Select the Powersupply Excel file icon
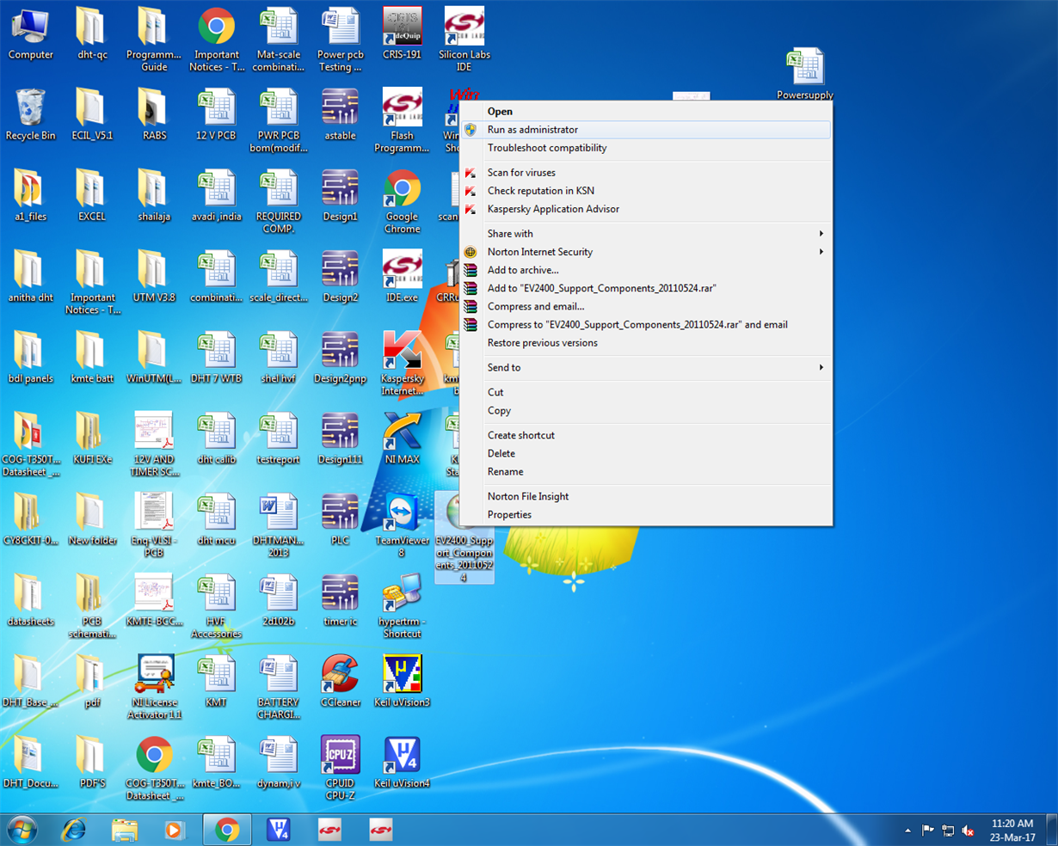1058x846 pixels. click(x=805, y=75)
